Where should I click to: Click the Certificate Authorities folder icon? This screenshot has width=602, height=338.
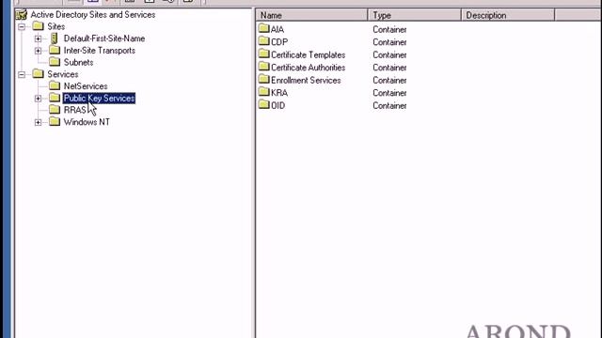point(263,67)
